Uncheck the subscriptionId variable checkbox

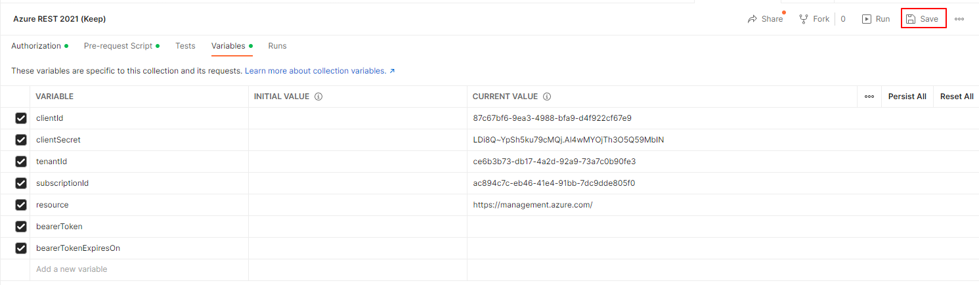pos(21,183)
